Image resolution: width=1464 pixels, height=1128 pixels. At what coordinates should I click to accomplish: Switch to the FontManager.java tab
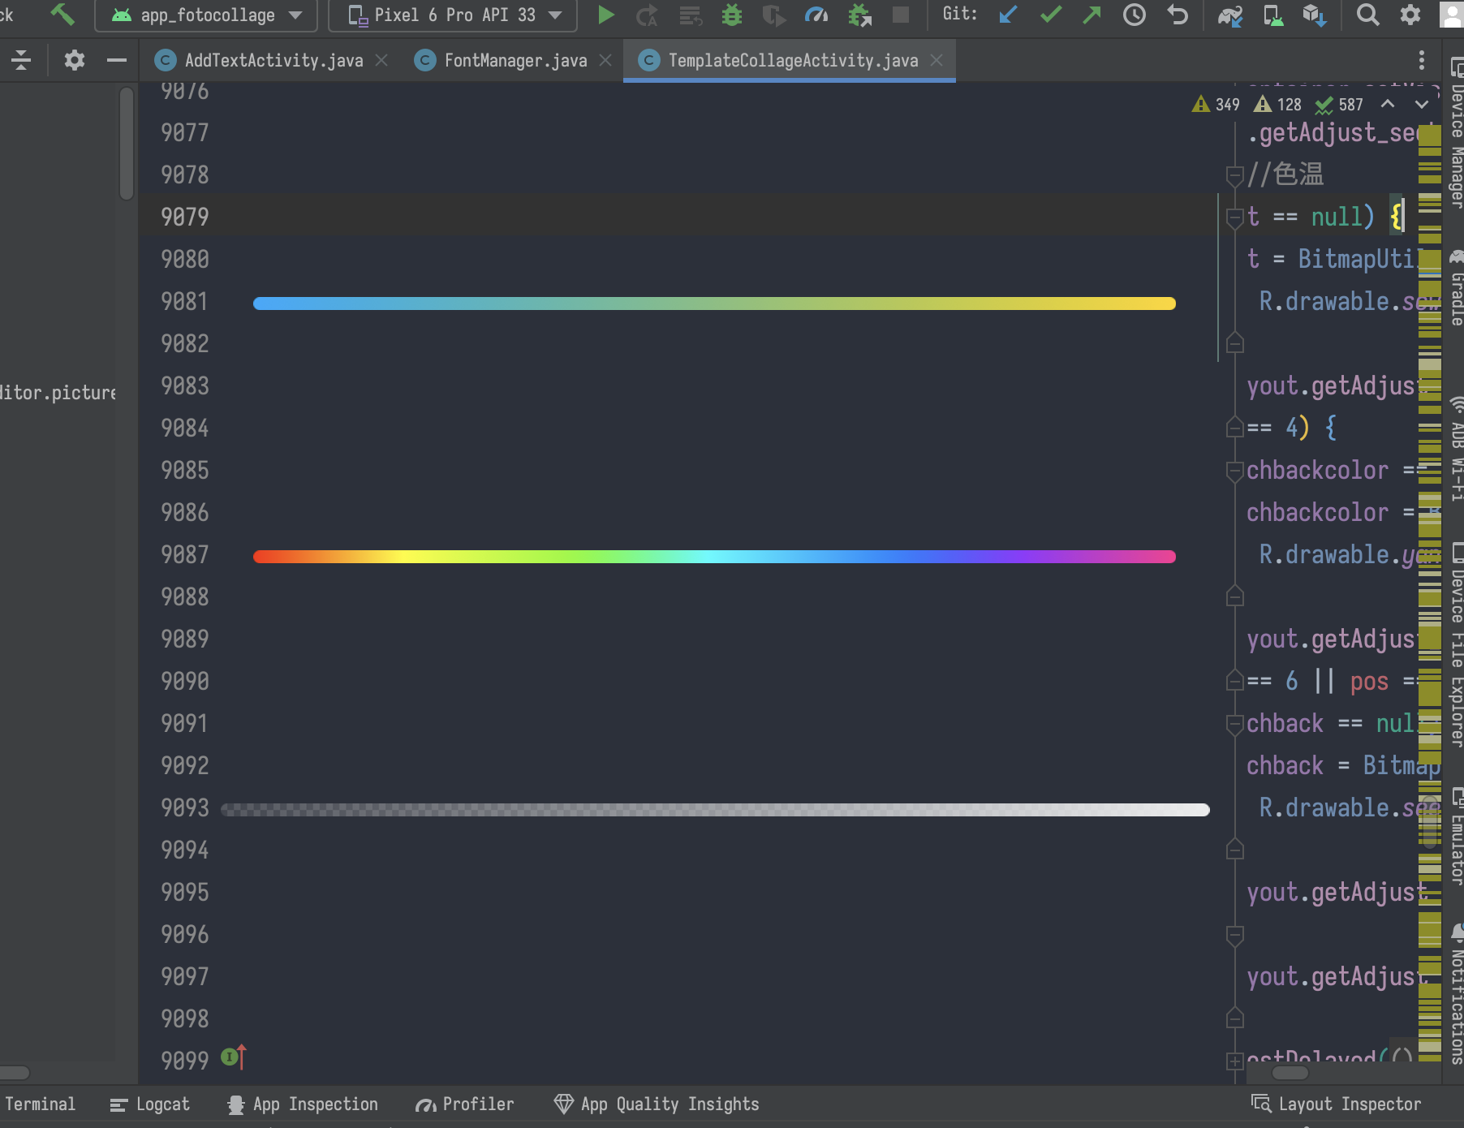(x=515, y=61)
